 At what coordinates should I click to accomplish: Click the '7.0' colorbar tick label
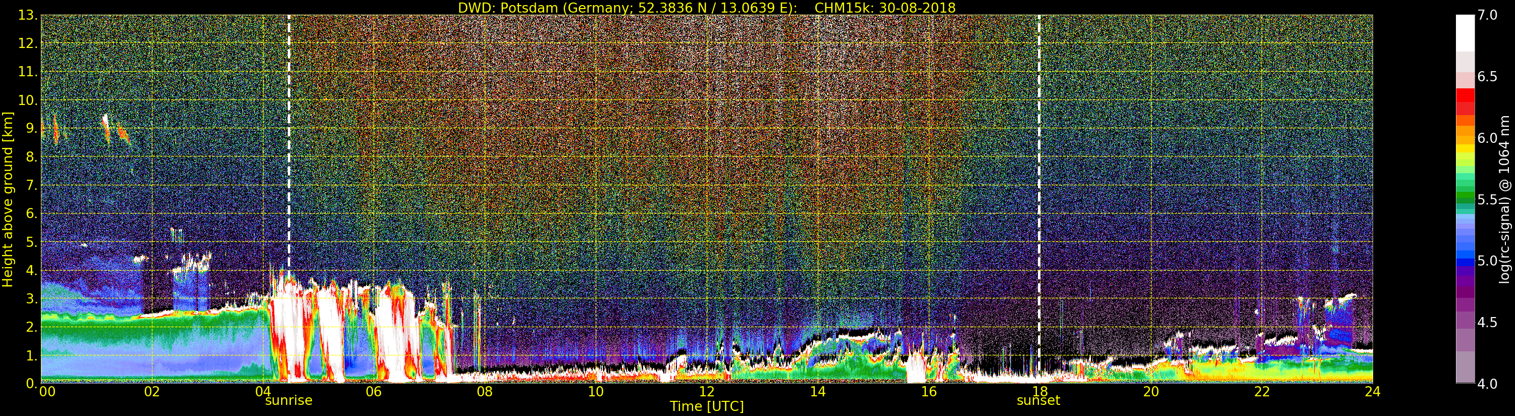coord(1487,15)
